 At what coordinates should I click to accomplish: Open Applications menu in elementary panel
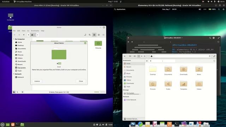(120, 9)
